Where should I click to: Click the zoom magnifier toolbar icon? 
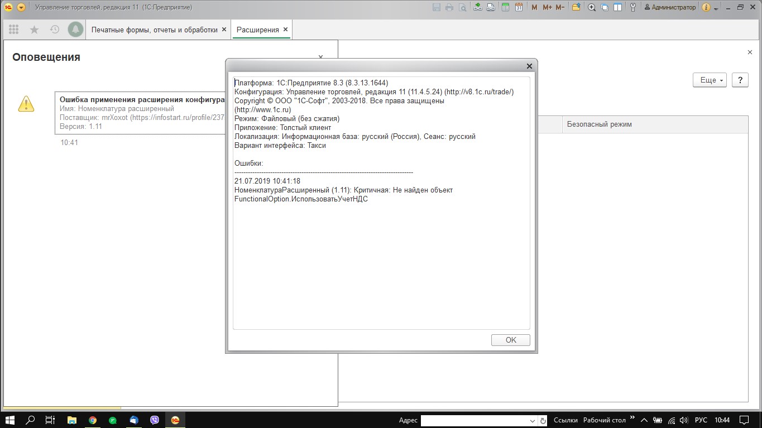click(x=592, y=8)
